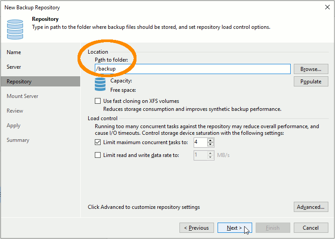Enable Limit read and write data rate
Viewport: 335px width, 239px height.
(x=98, y=155)
